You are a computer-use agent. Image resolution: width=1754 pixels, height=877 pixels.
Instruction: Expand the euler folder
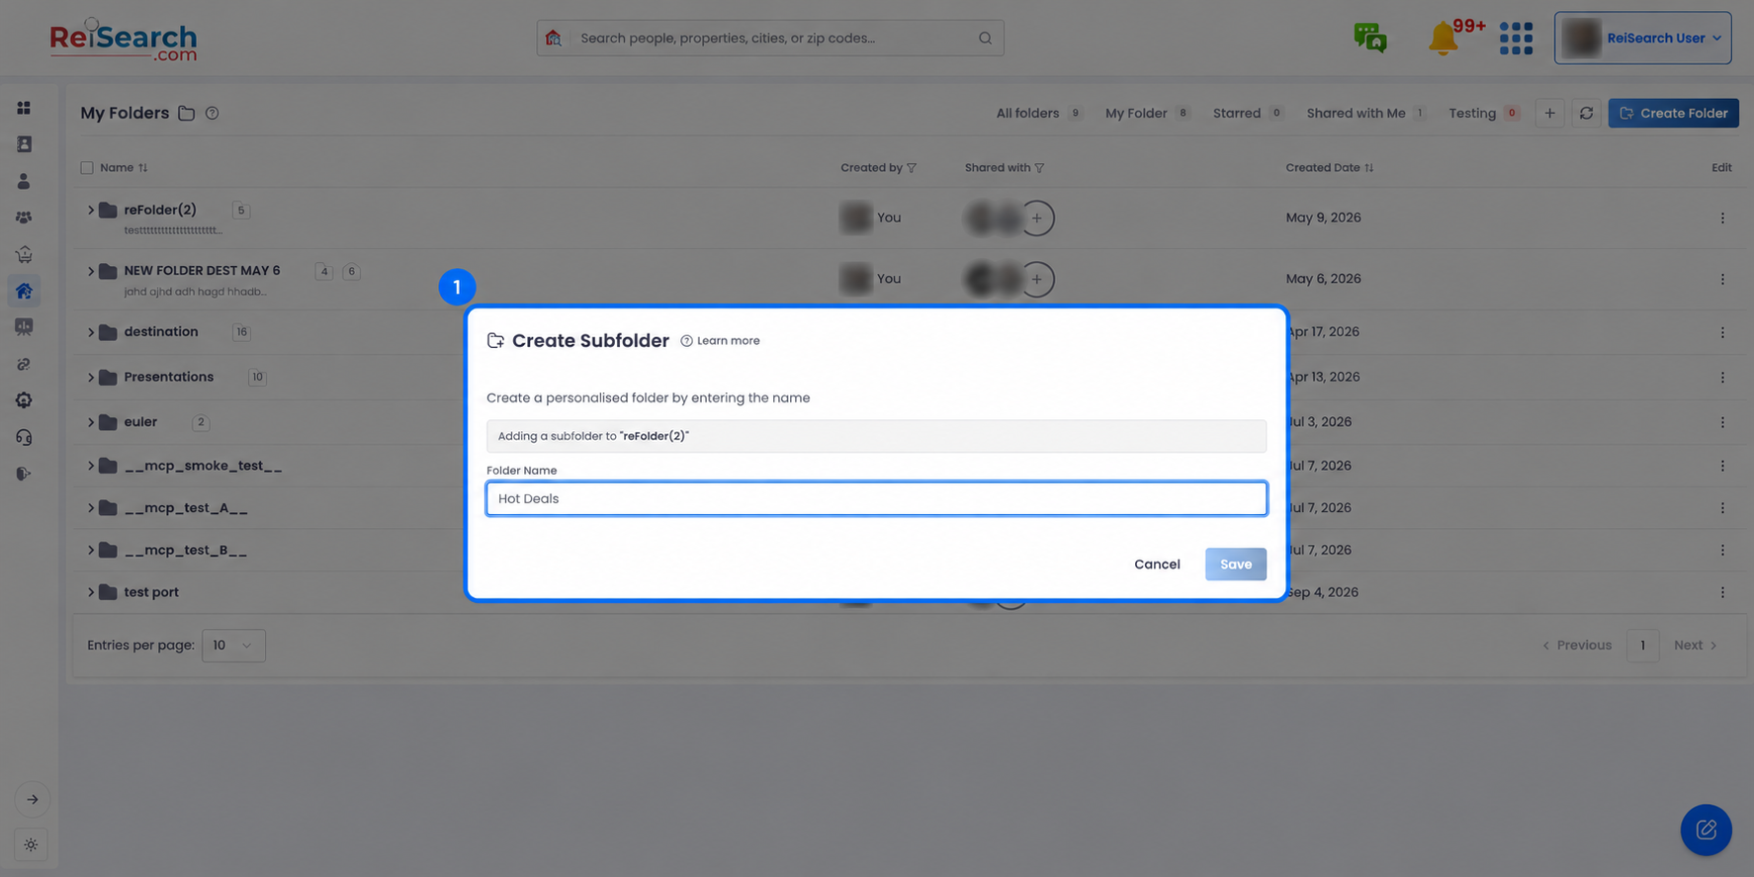pyautogui.click(x=90, y=422)
